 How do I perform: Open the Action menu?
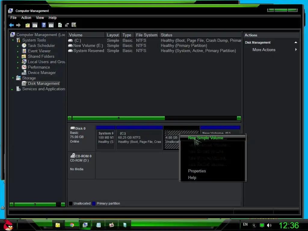click(x=26, y=18)
